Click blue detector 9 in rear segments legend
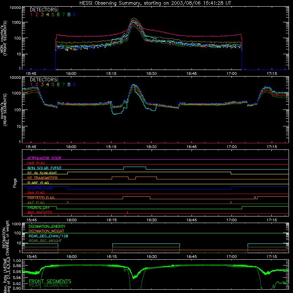This screenshot has height=293, width=293. 74,85
